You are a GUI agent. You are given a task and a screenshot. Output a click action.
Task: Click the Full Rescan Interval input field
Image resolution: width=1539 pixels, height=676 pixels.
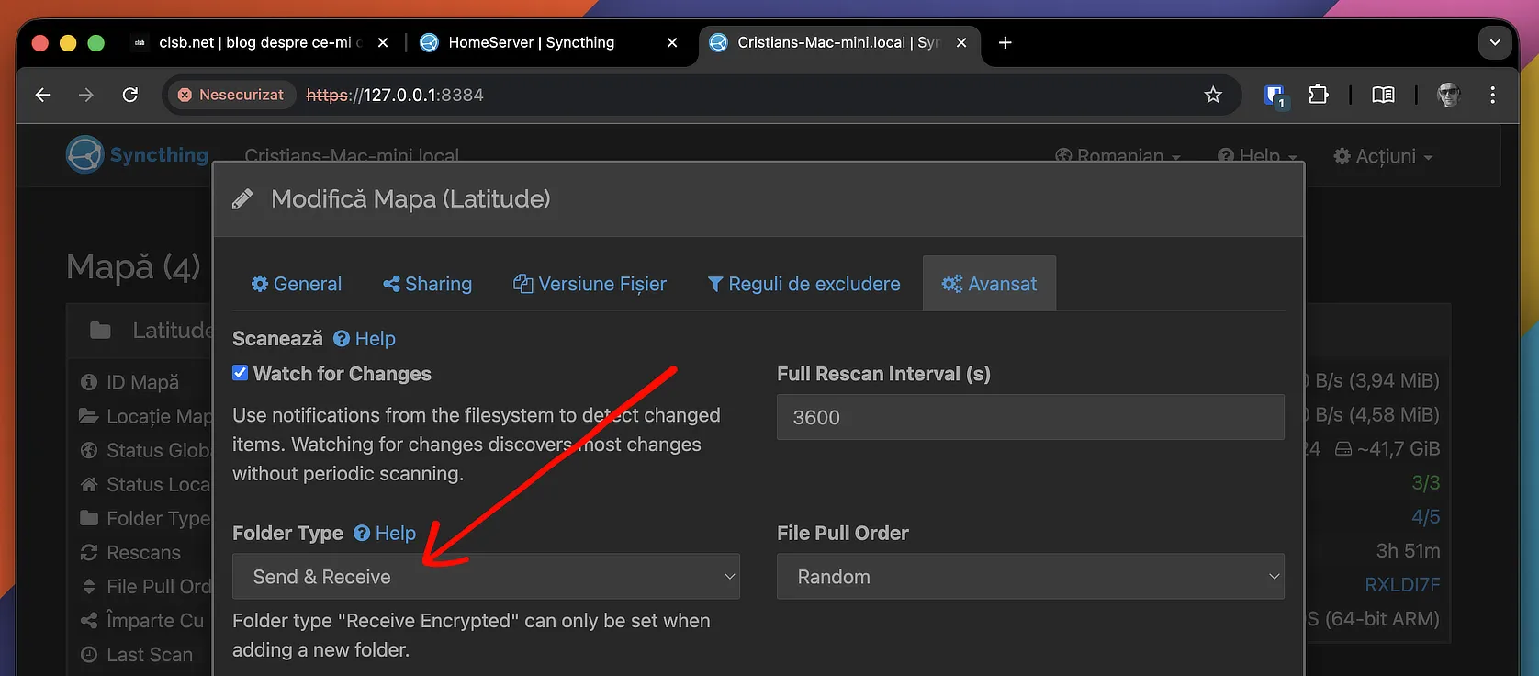coord(1030,417)
